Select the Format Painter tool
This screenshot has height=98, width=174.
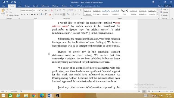click(x=13, y=15)
